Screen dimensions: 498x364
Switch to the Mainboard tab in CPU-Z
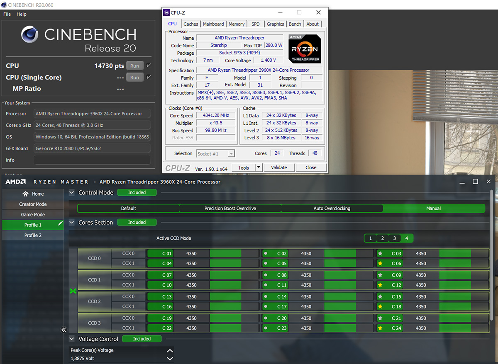tap(213, 24)
